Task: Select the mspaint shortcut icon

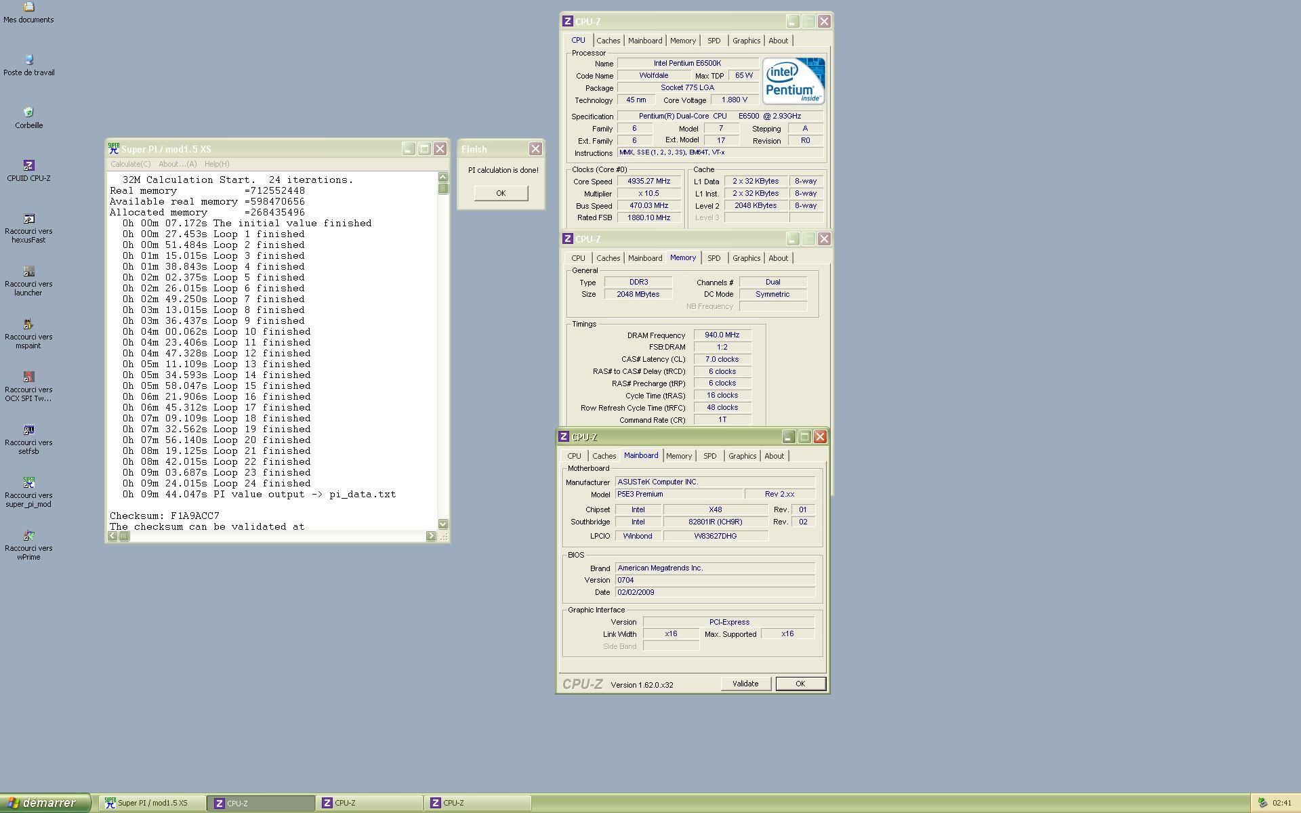Action: point(28,324)
